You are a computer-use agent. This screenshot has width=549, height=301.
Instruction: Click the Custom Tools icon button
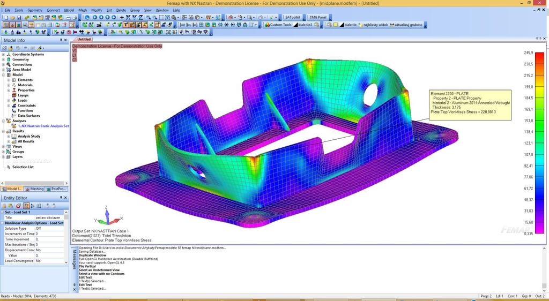coord(279,25)
